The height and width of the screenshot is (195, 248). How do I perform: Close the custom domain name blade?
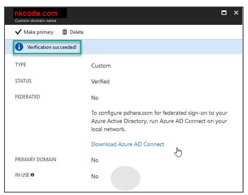pos(236,13)
